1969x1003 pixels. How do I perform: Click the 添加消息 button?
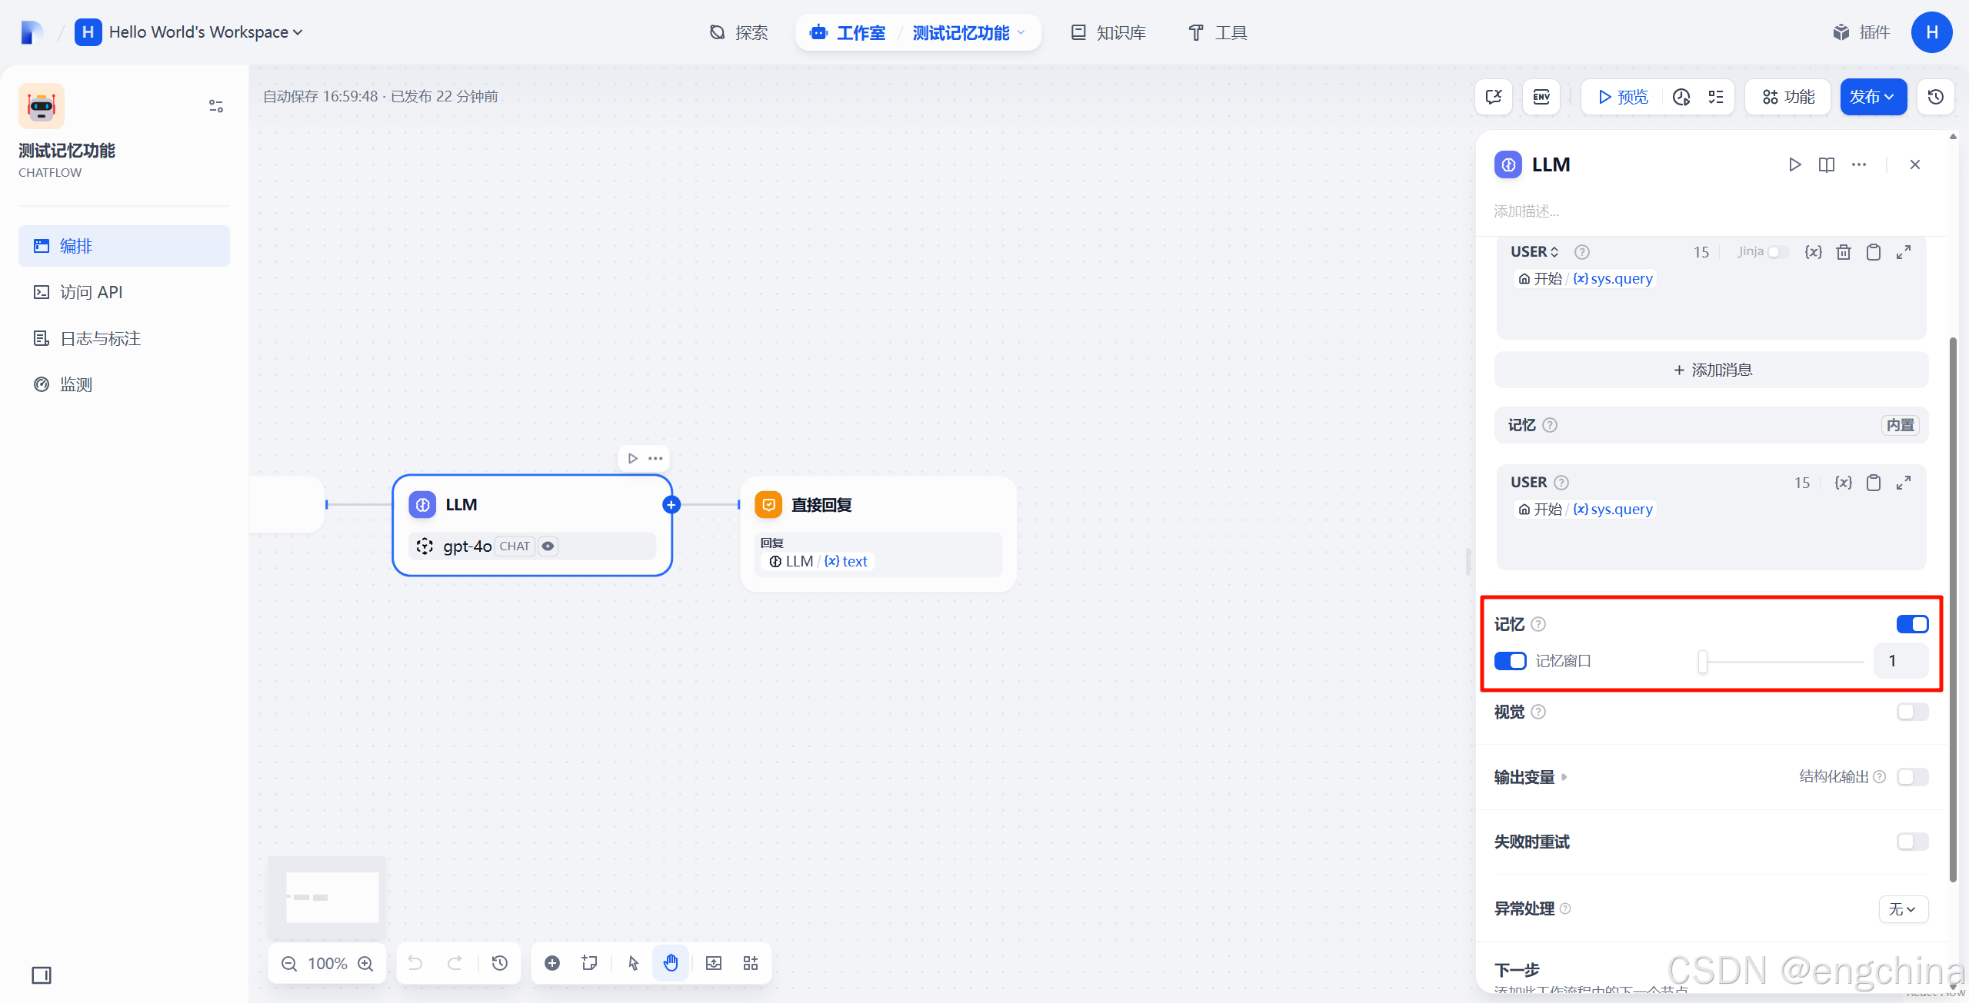[1711, 370]
